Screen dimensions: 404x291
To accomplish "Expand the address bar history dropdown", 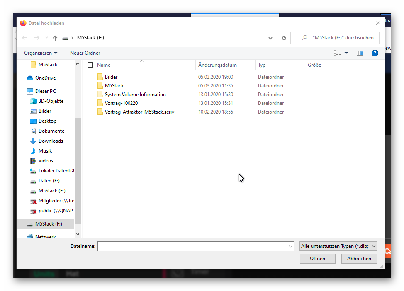I will coord(270,38).
